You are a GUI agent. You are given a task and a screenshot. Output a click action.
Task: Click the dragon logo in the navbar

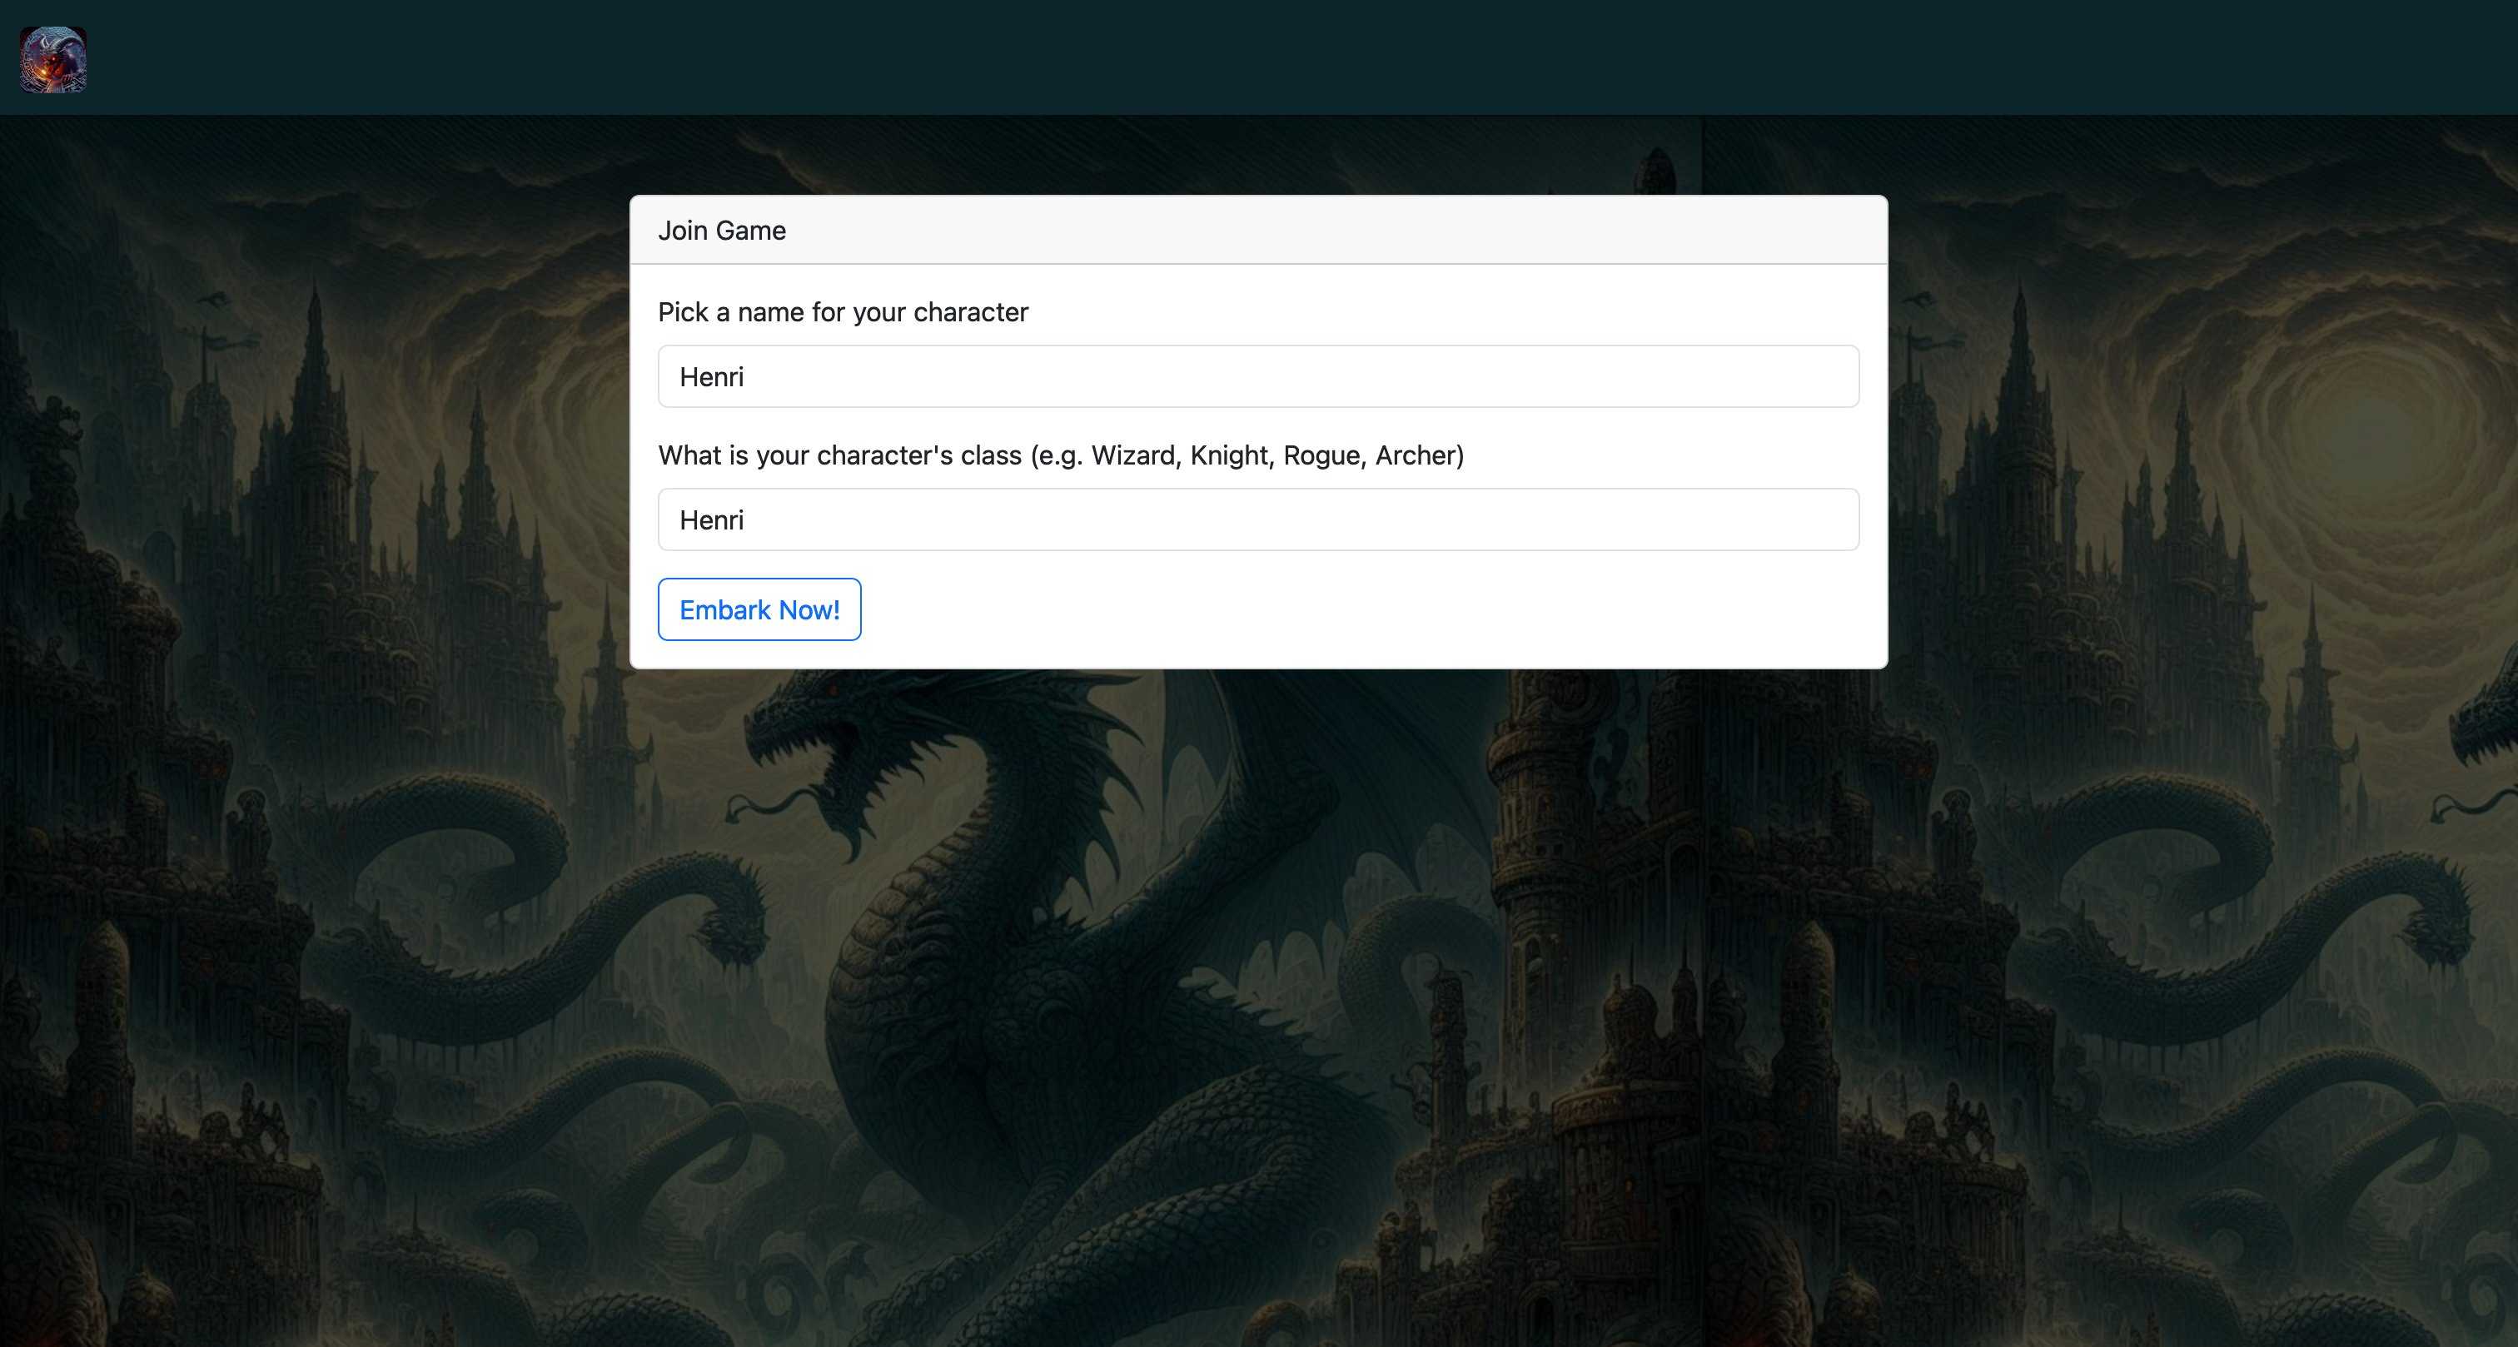pyautogui.click(x=54, y=60)
